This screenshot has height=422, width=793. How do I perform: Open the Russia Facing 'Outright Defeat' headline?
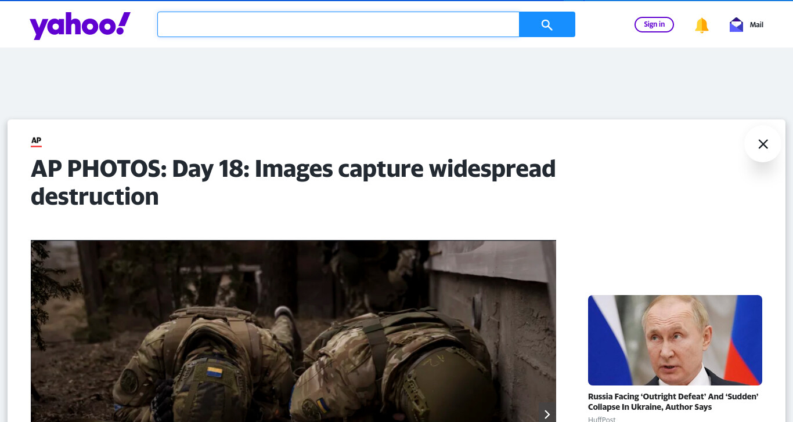673,402
